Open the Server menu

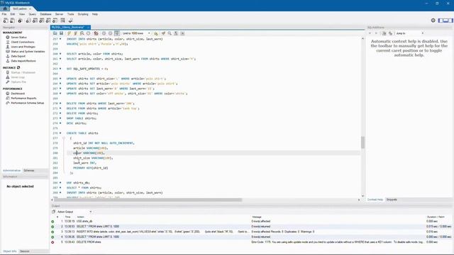[x=59, y=14]
